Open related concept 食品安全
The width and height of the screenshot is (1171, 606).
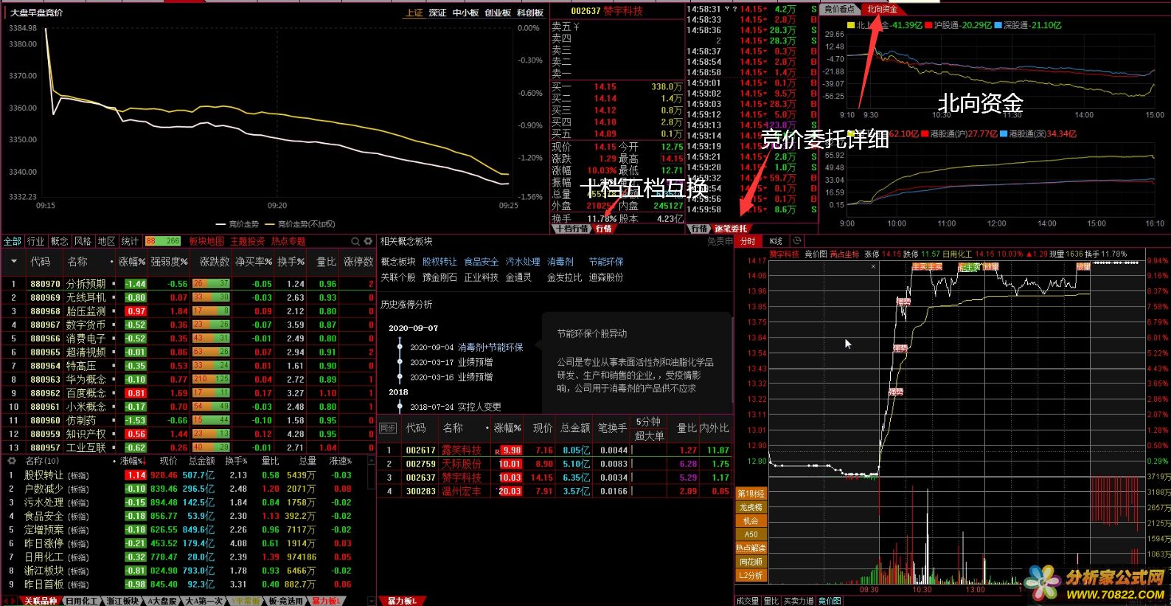coord(481,262)
